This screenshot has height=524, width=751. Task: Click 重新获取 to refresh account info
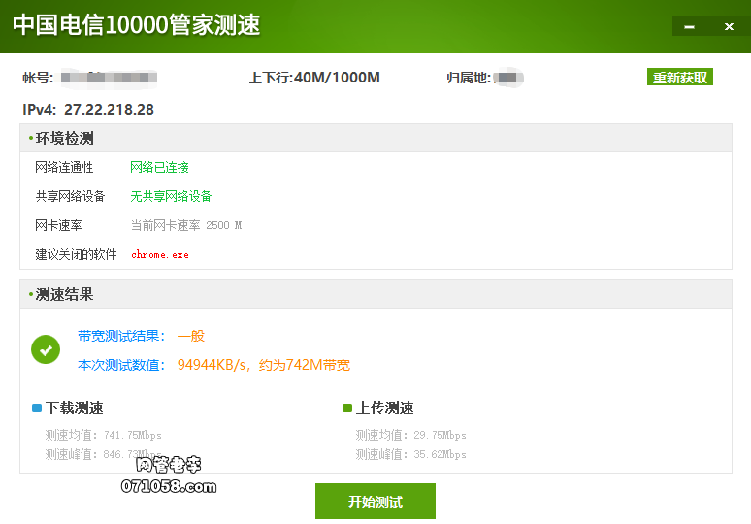point(679,78)
